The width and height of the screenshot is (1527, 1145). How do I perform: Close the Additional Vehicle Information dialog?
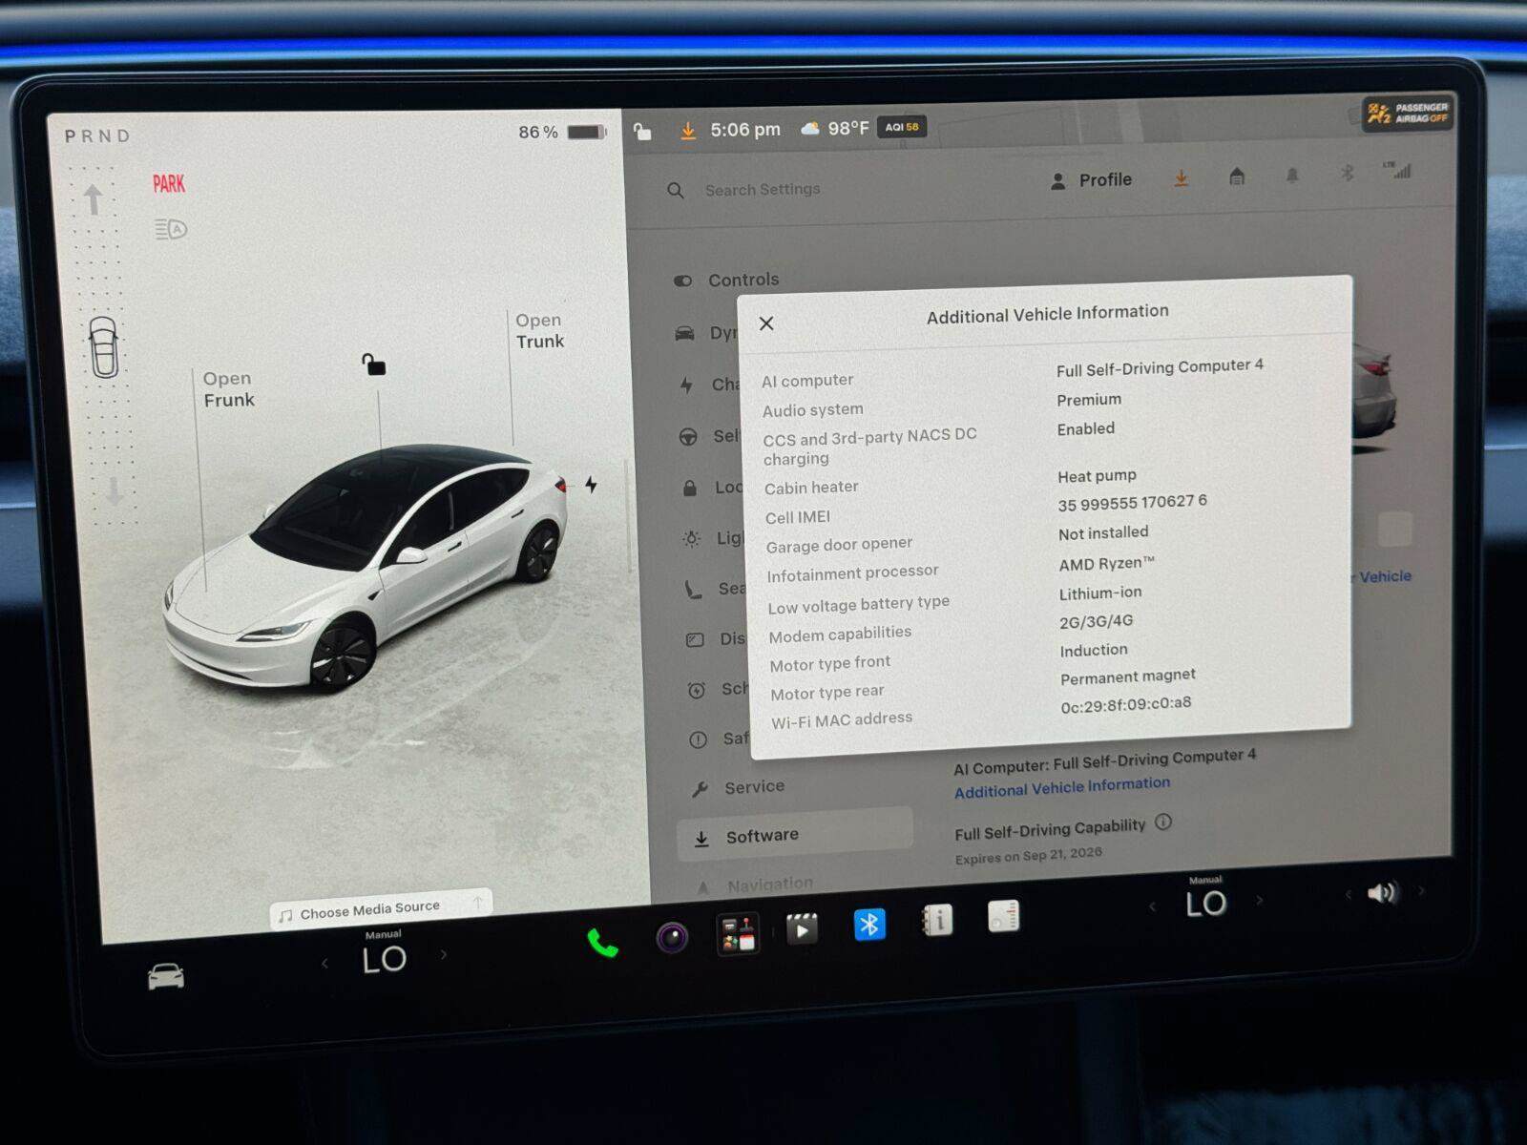[765, 323]
